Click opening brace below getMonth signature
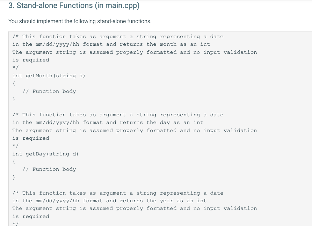The image size is (312, 226). click(14, 83)
